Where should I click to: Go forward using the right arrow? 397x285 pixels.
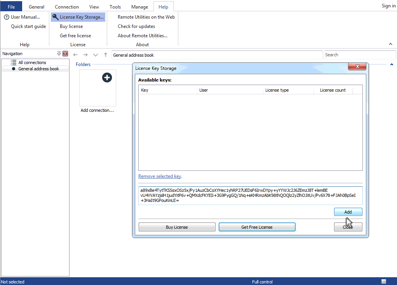tap(85, 55)
